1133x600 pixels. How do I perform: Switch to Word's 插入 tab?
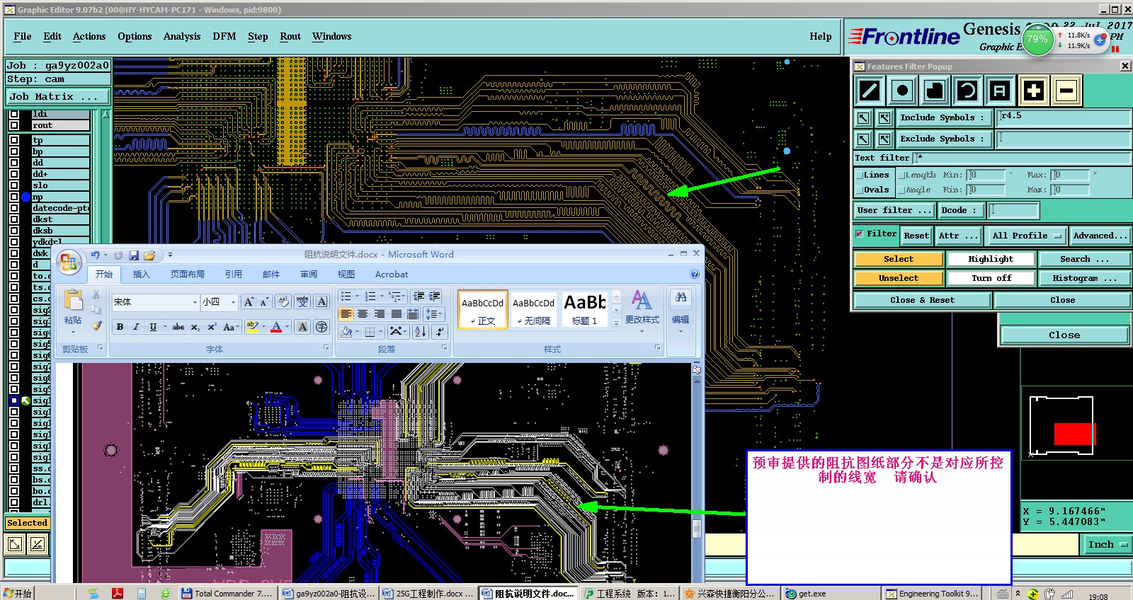[141, 275]
